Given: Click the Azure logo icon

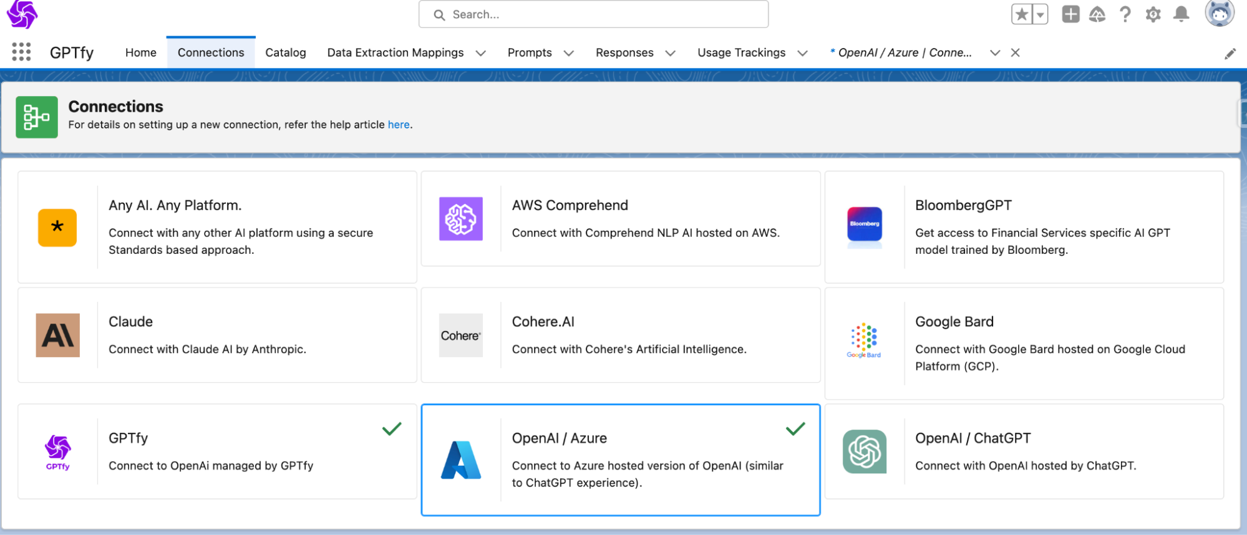Looking at the screenshot, I should pyautogui.click(x=461, y=460).
